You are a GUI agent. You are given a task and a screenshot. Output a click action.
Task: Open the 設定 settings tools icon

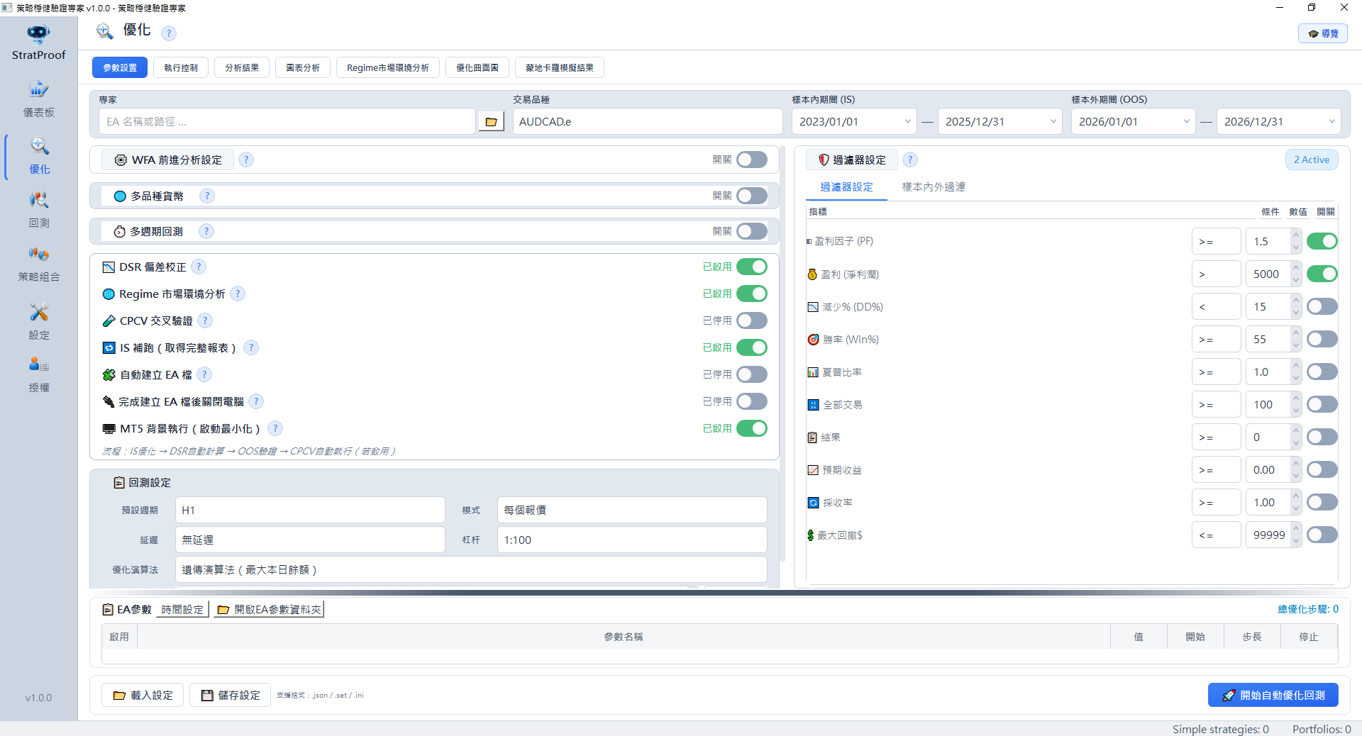pos(39,312)
